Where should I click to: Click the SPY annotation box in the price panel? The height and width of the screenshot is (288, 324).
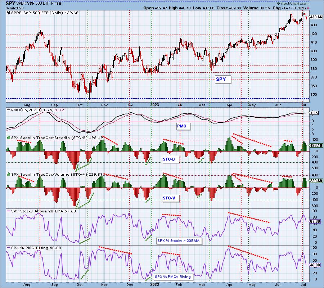223,79
